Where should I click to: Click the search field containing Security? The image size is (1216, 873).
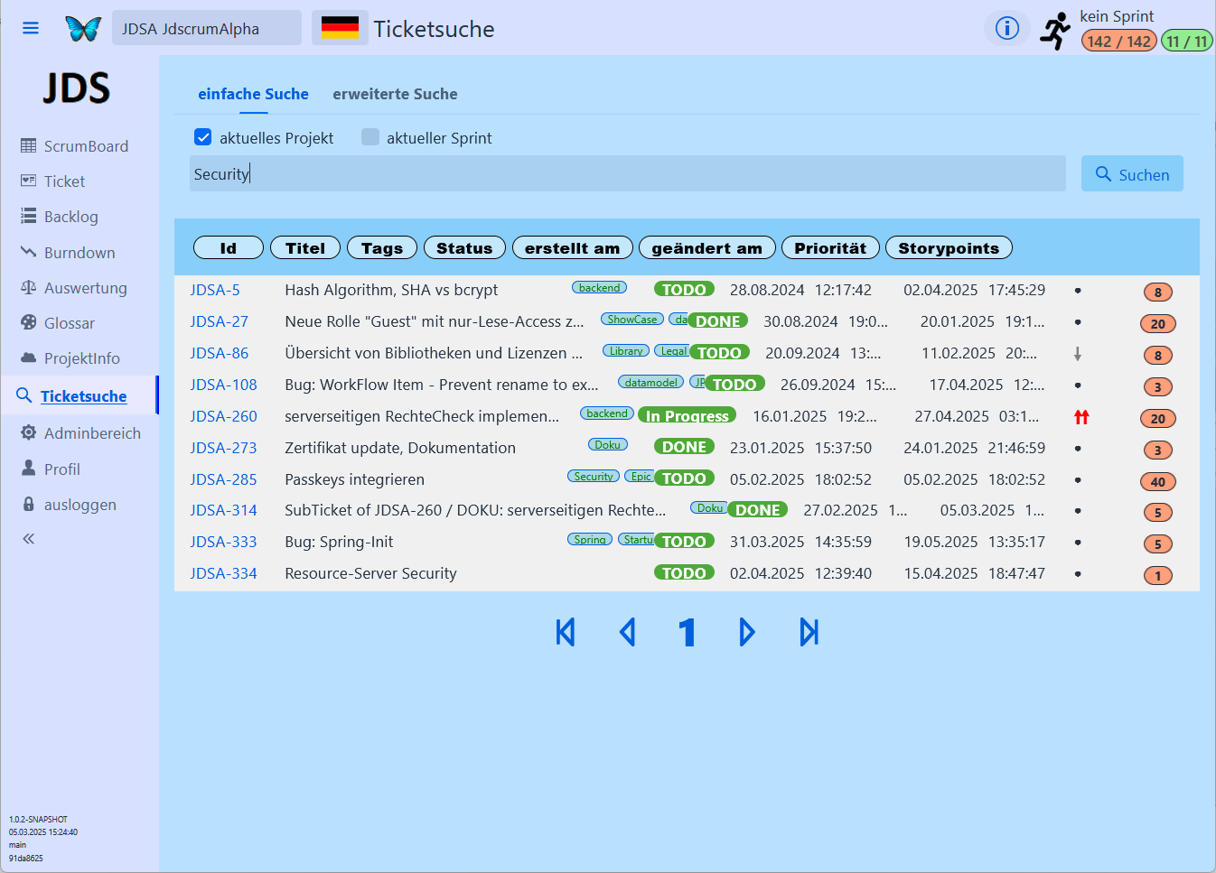628,173
